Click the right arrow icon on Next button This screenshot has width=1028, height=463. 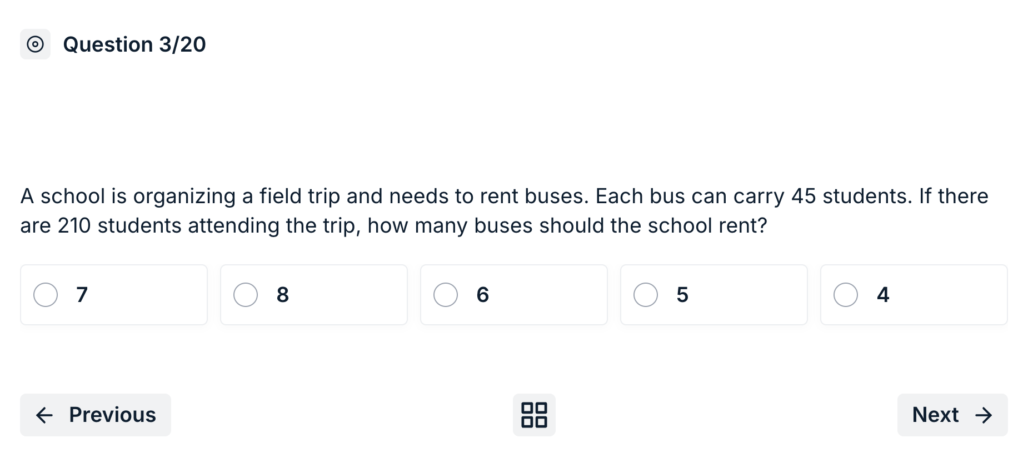coord(985,415)
